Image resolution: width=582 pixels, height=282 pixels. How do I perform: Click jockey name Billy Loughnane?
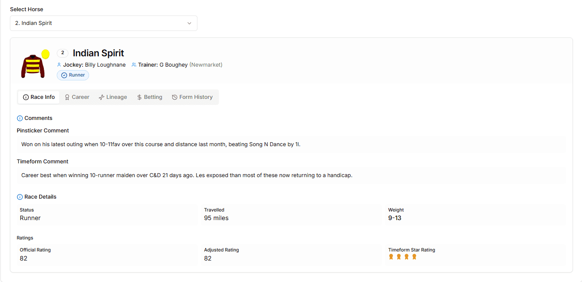pyautogui.click(x=105, y=65)
